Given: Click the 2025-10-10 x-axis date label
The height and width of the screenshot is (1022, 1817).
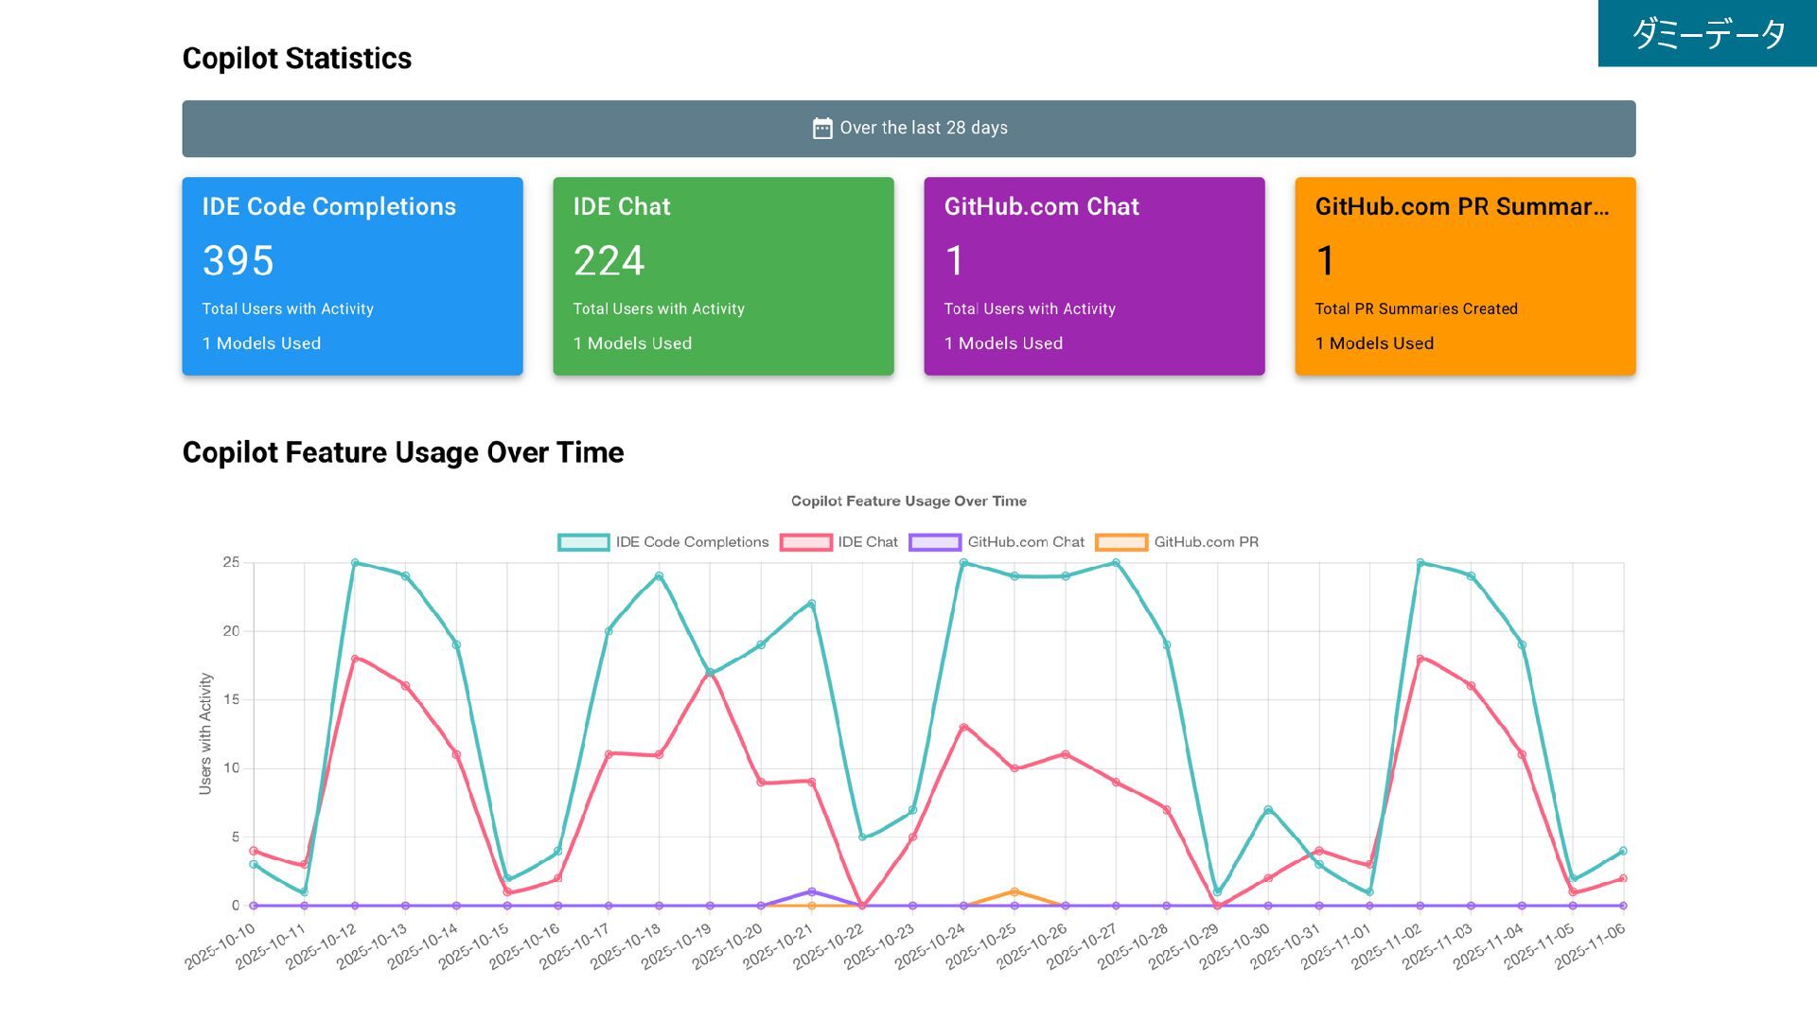Looking at the screenshot, I should [221, 946].
